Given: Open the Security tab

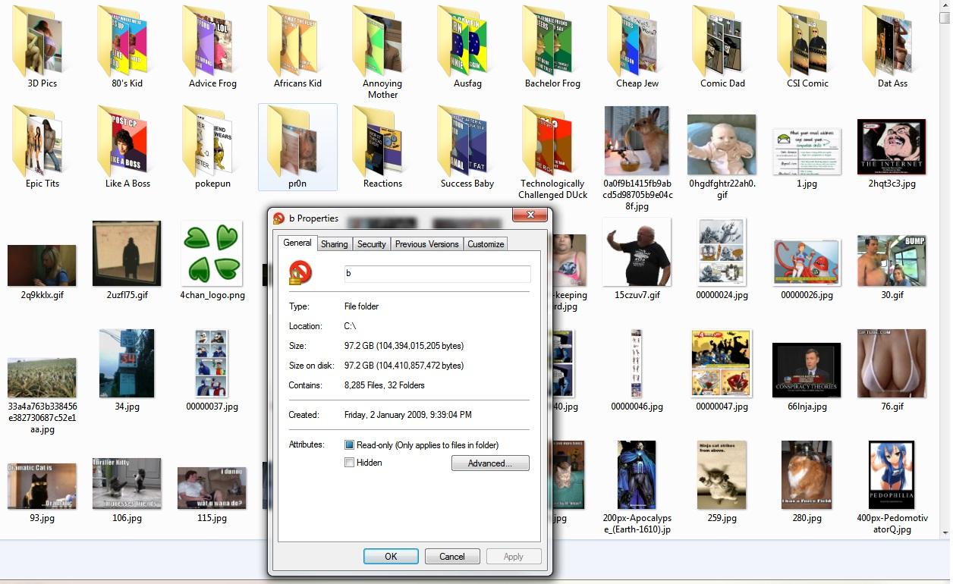Looking at the screenshot, I should pos(371,244).
